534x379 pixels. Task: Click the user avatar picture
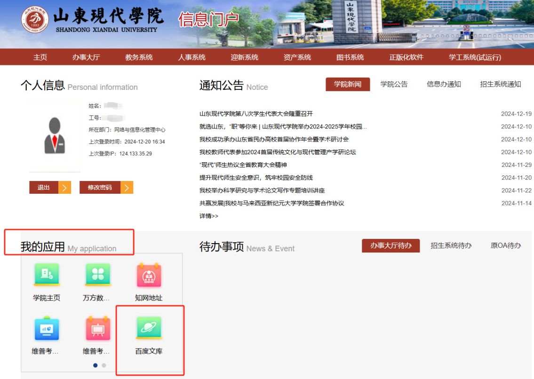point(55,136)
